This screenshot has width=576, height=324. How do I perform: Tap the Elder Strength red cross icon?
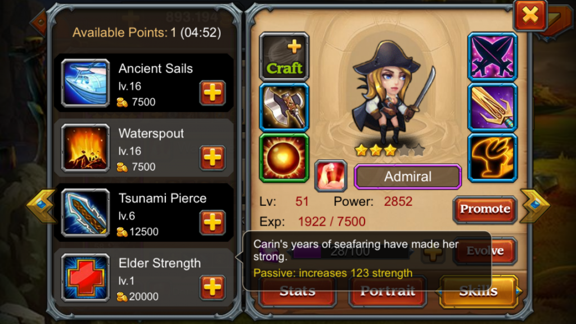click(x=85, y=278)
